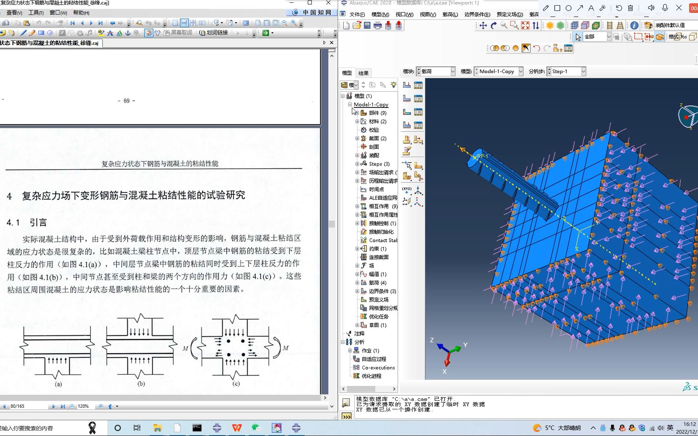Click 中国知网 link in CAJ viewer

[x=312, y=13]
